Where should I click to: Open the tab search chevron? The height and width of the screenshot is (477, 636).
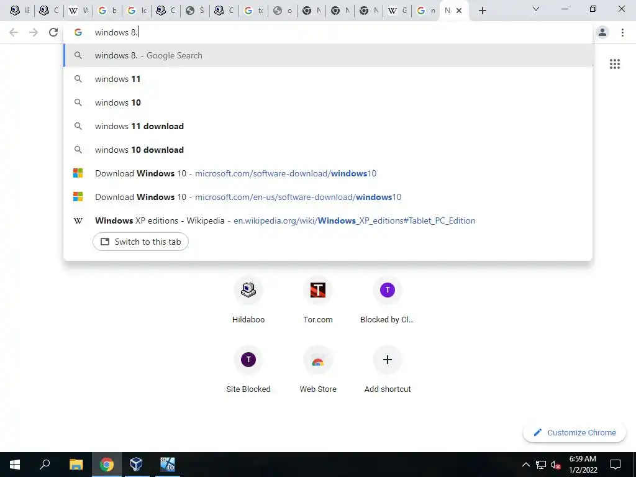[536, 9]
